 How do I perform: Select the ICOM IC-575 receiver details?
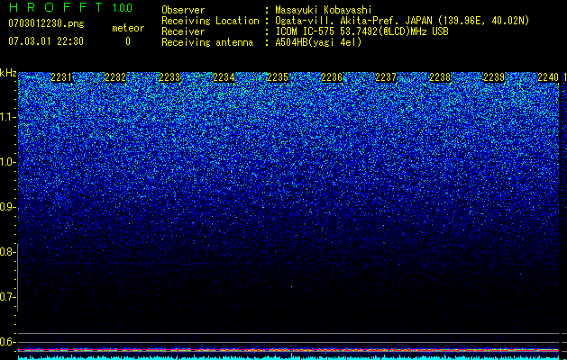click(362, 31)
